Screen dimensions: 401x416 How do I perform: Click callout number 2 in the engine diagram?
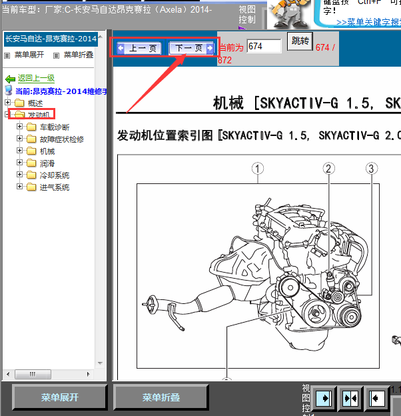(328, 169)
